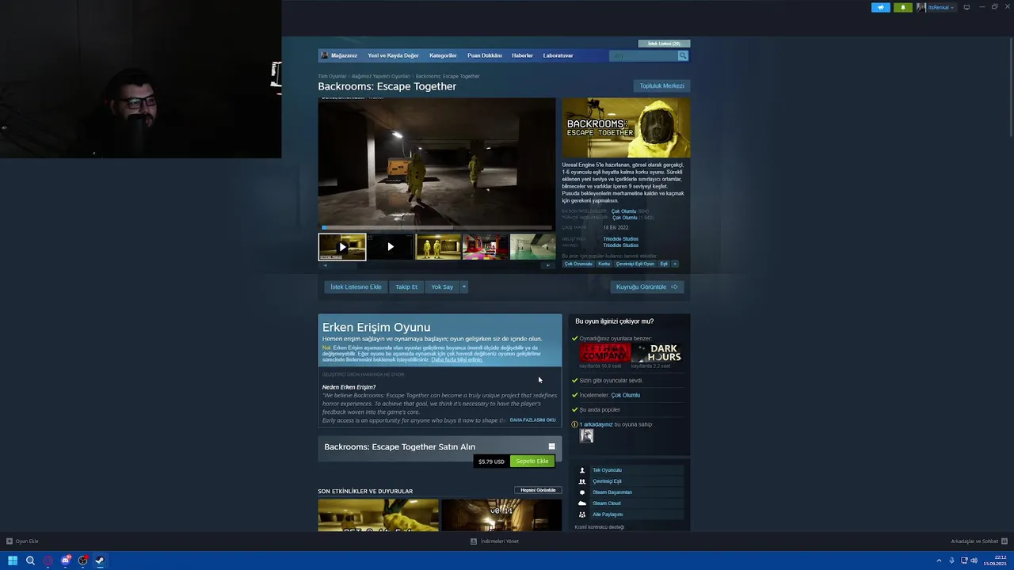
Task: Open Dark Hours similar game image
Action: click(x=658, y=353)
